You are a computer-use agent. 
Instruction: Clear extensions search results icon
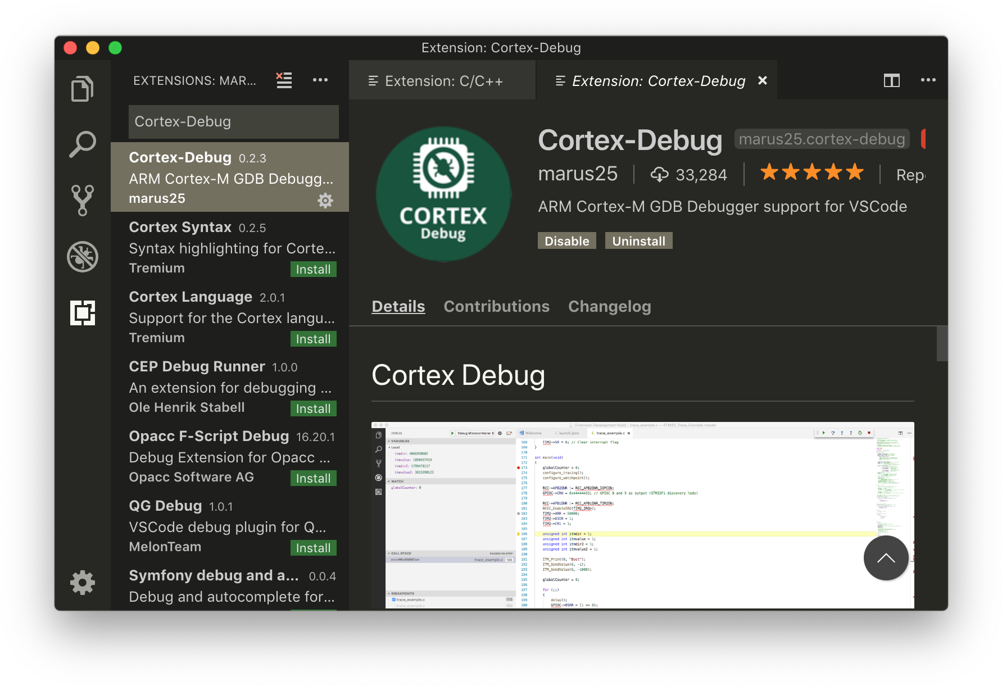click(284, 80)
